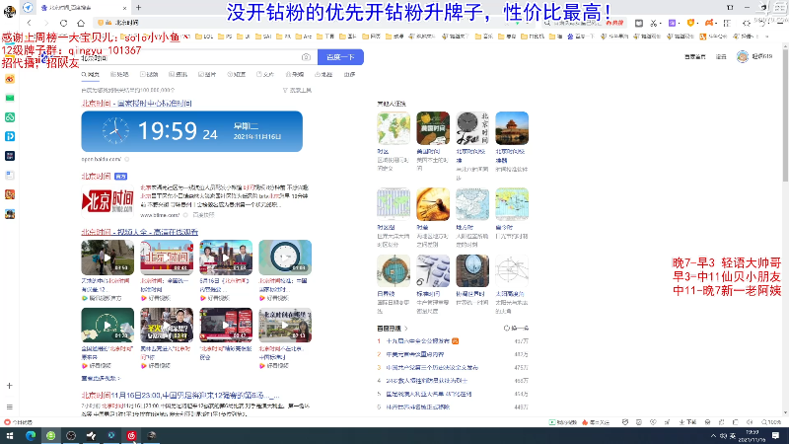Reload the page with the refresh icon

tap(63, 23)
